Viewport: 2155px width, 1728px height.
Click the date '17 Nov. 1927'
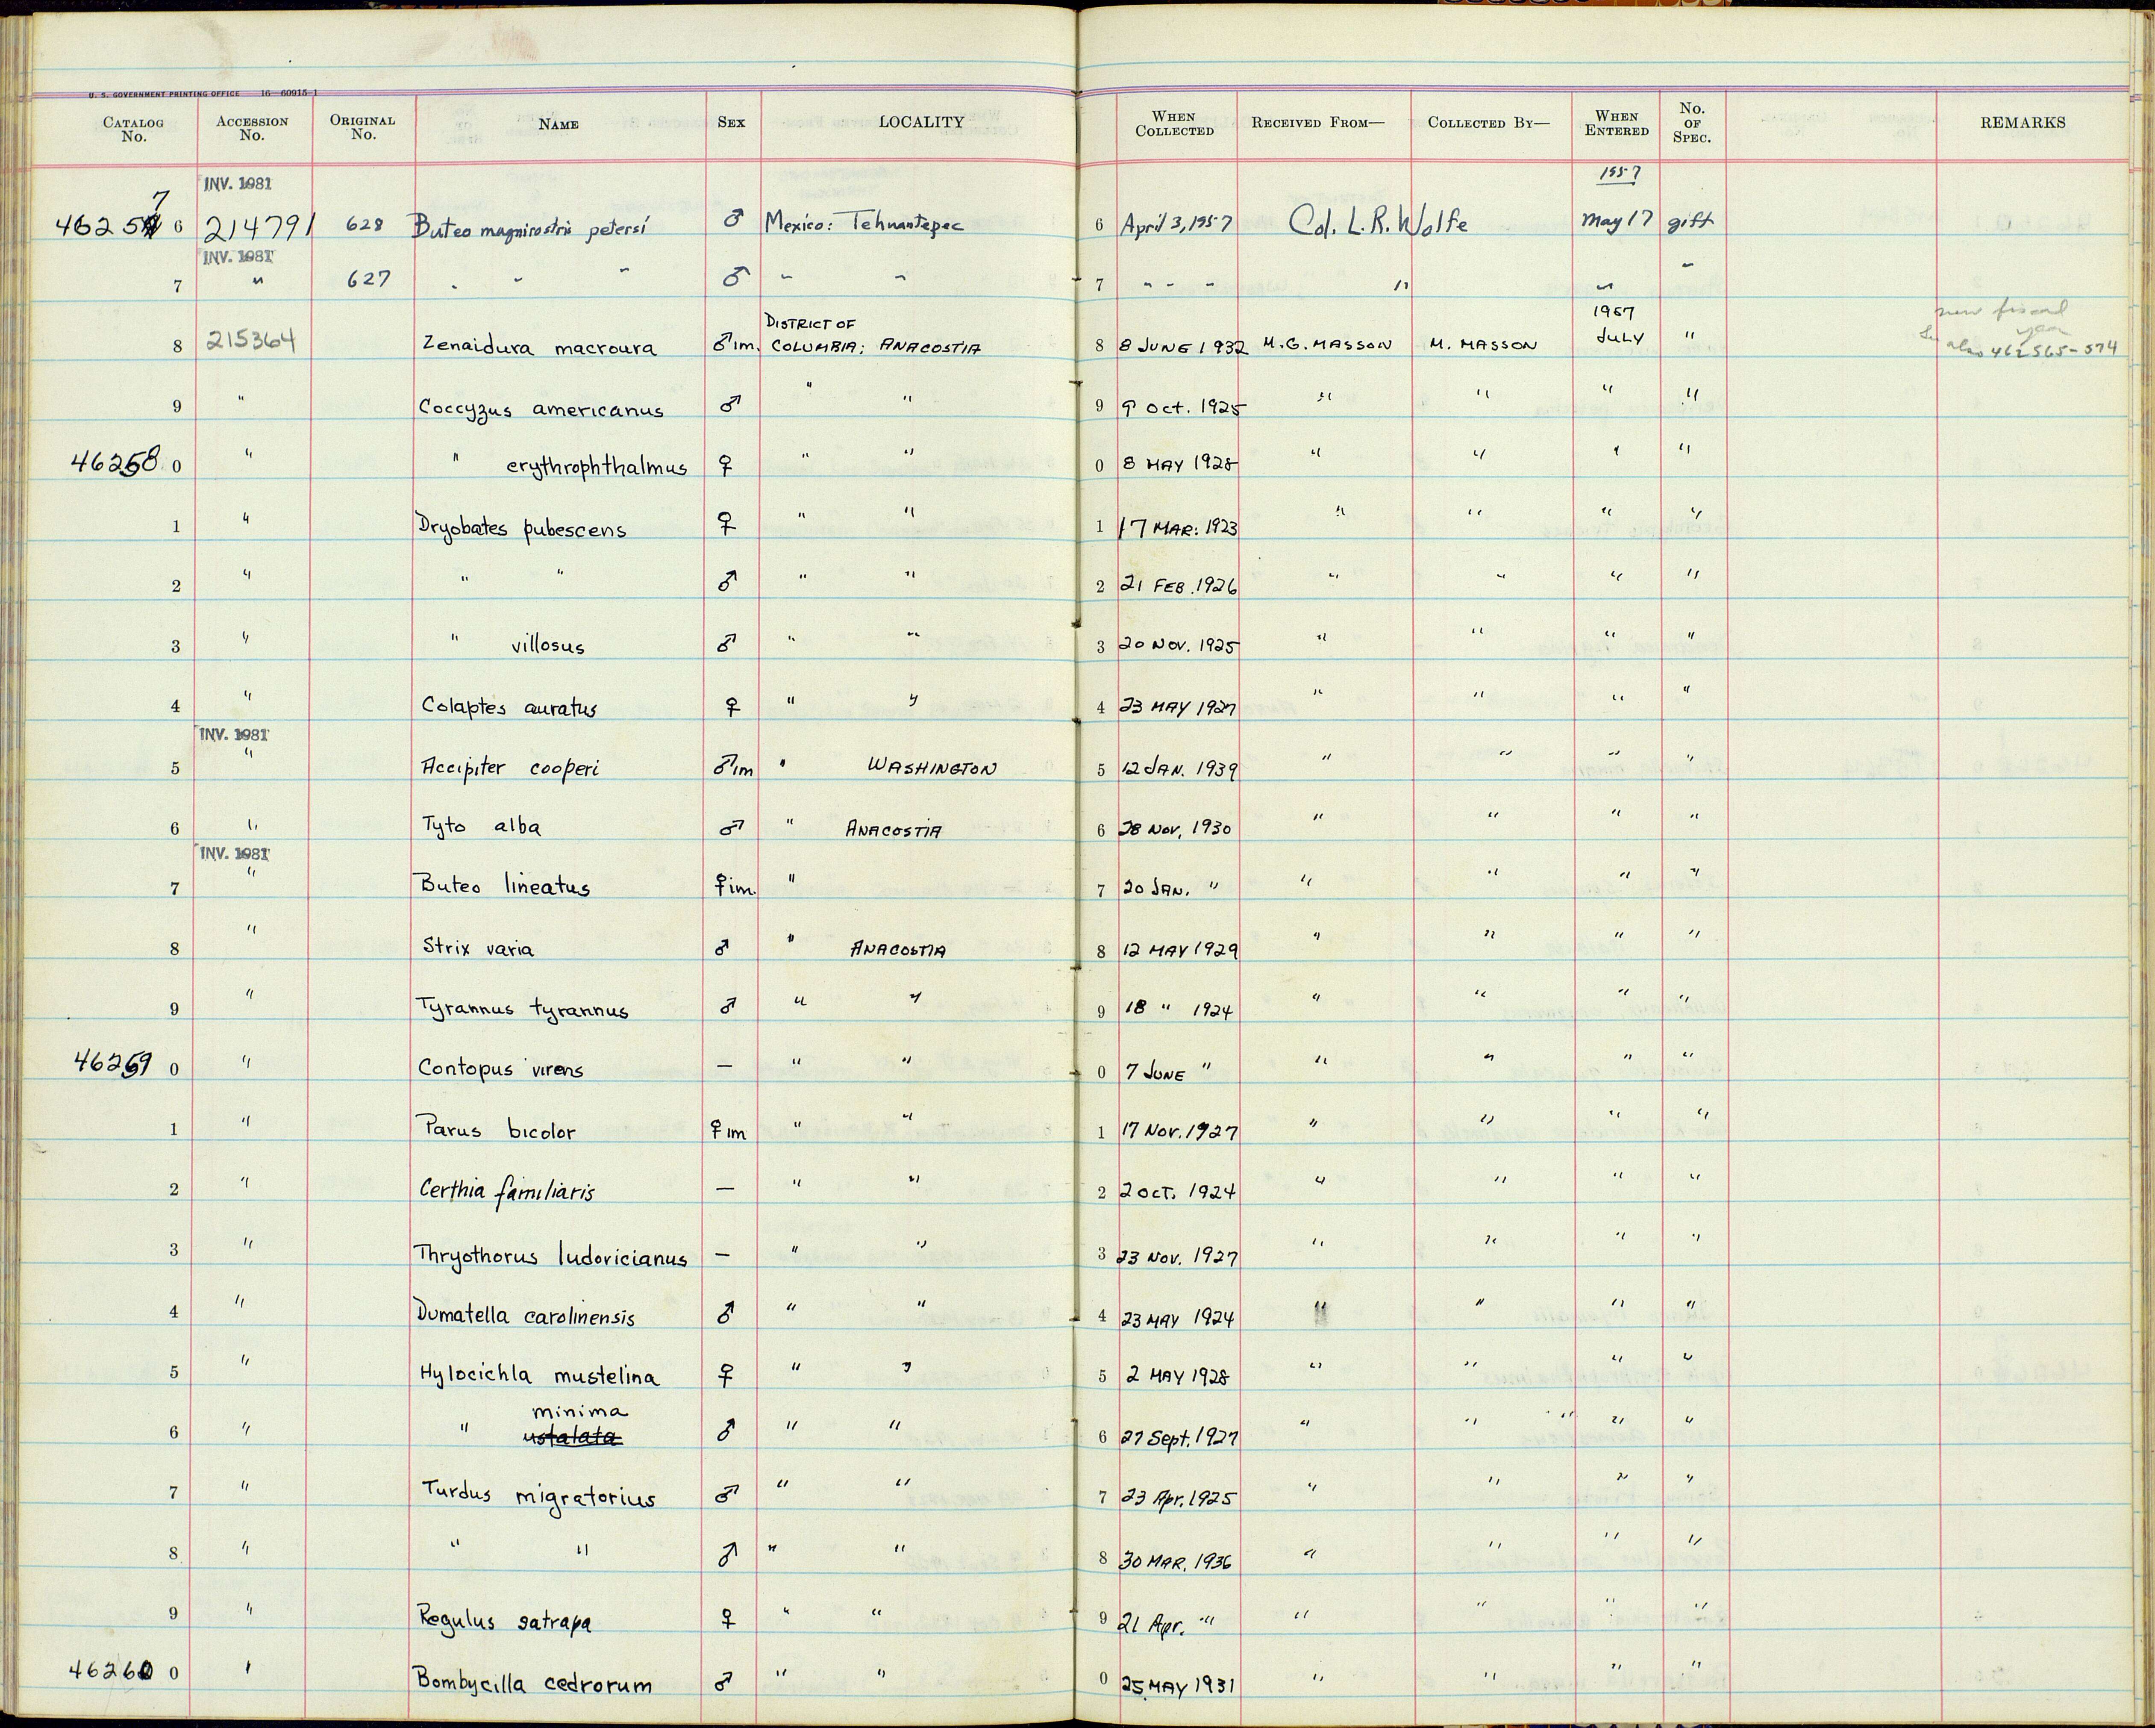click(1179, 1131)
